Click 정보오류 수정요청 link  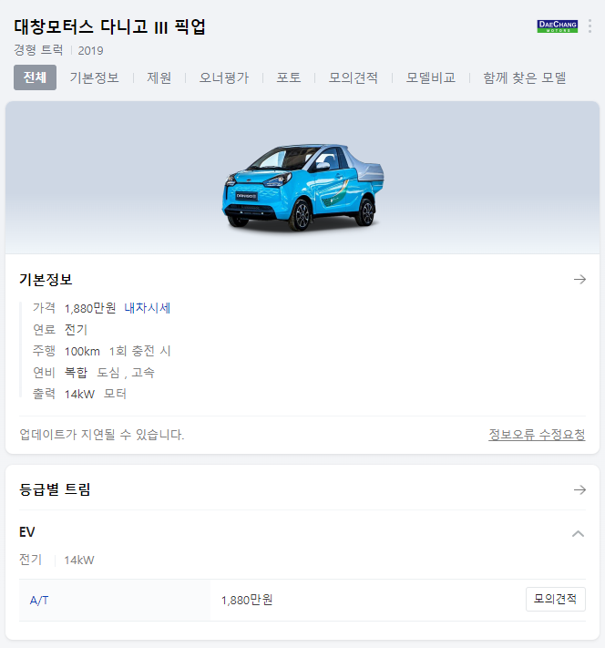click(537, 435)
